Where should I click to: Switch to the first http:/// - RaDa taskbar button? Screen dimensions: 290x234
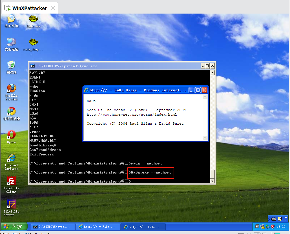pos(98,227)
